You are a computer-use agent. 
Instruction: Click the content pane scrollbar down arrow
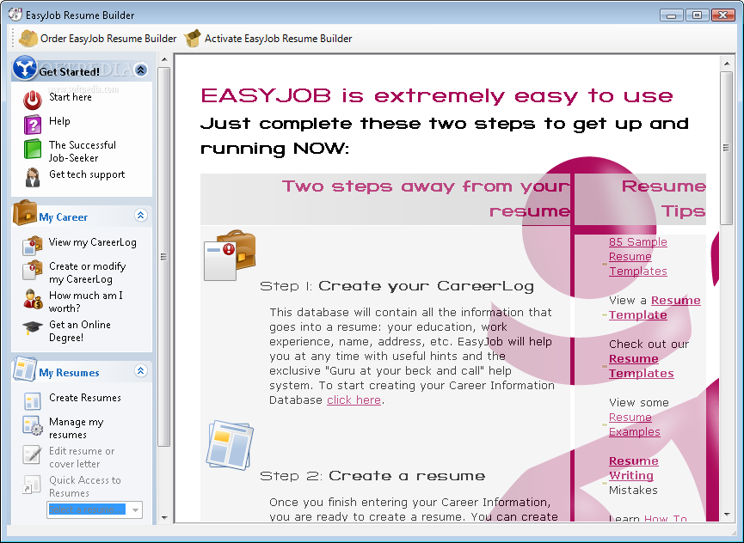[727, 515]
